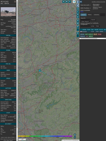Image resolution: width=106 pixels, height=141 pixels.
Task: Open the 92-3284 registration link
Action: point(13,20)
